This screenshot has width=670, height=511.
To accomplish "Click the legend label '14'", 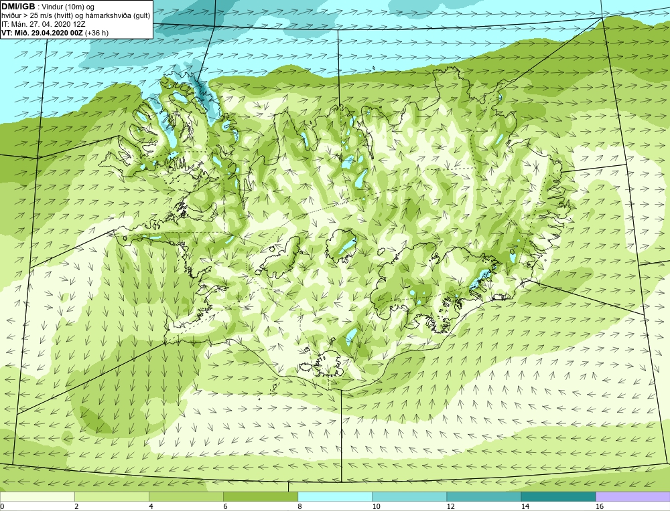I will coord(525,506).
